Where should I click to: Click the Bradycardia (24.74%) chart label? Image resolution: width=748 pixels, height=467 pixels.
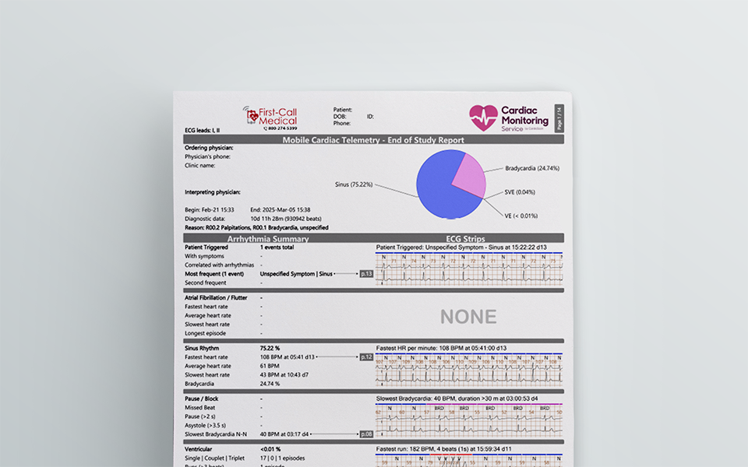tap(532, 168)
